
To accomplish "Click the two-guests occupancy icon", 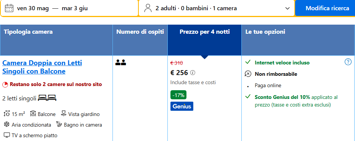I will click(x=120, y=62).
